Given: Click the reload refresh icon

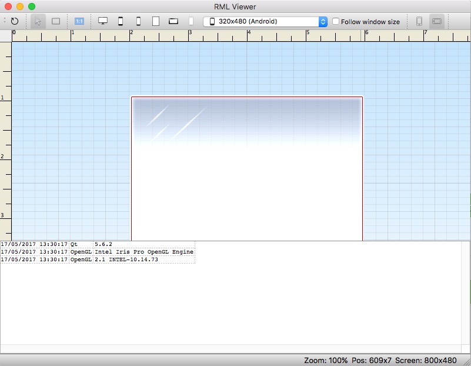Looking at the screenshot, I should pos(15,21).
